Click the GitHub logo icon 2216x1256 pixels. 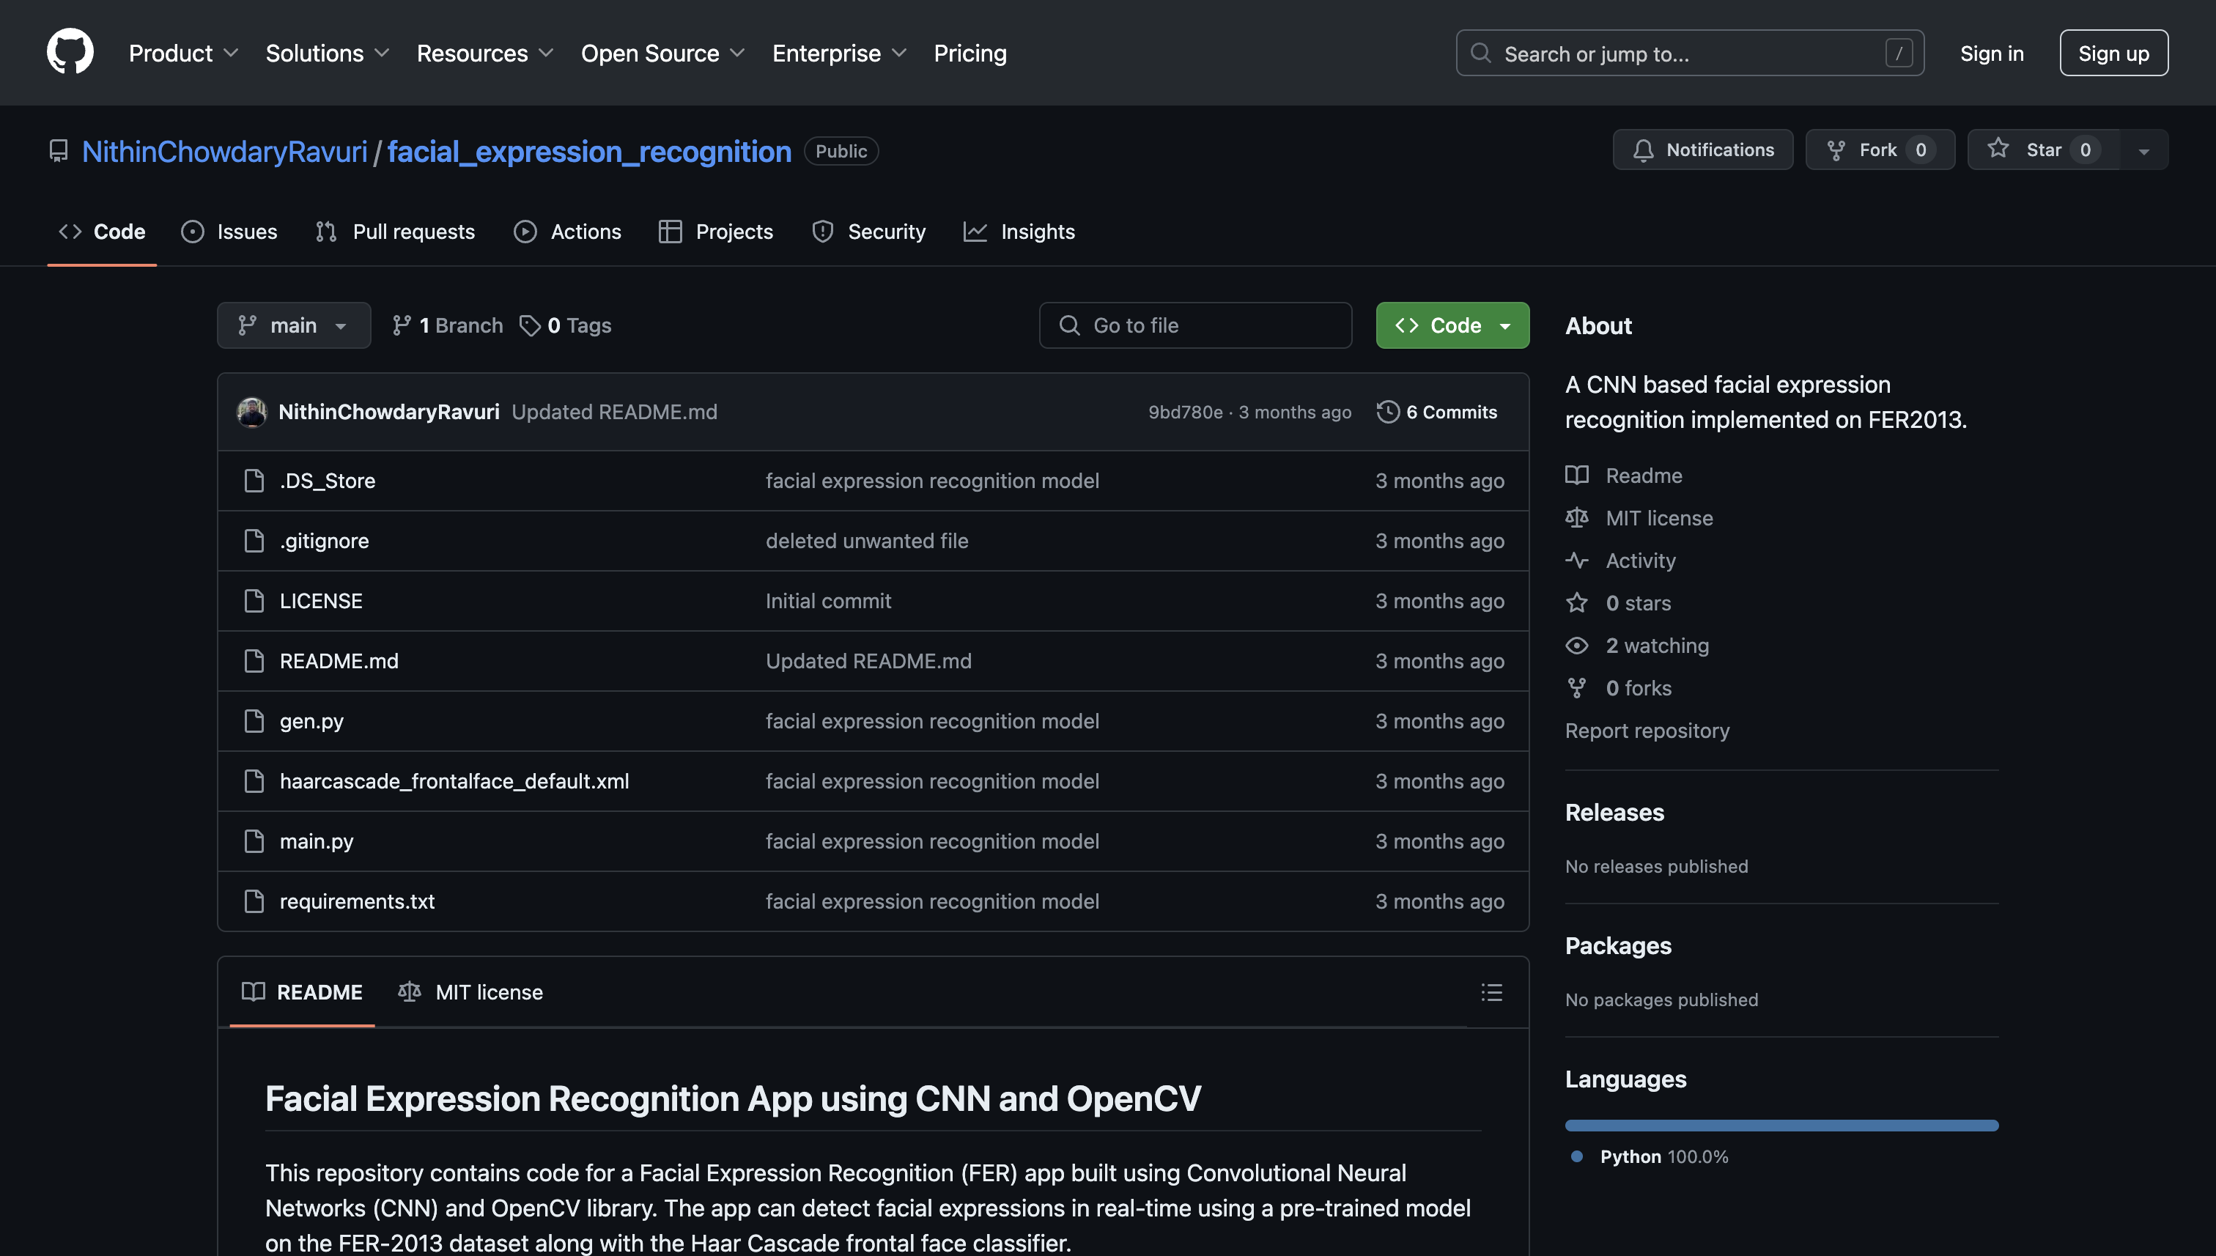point(70,52)
